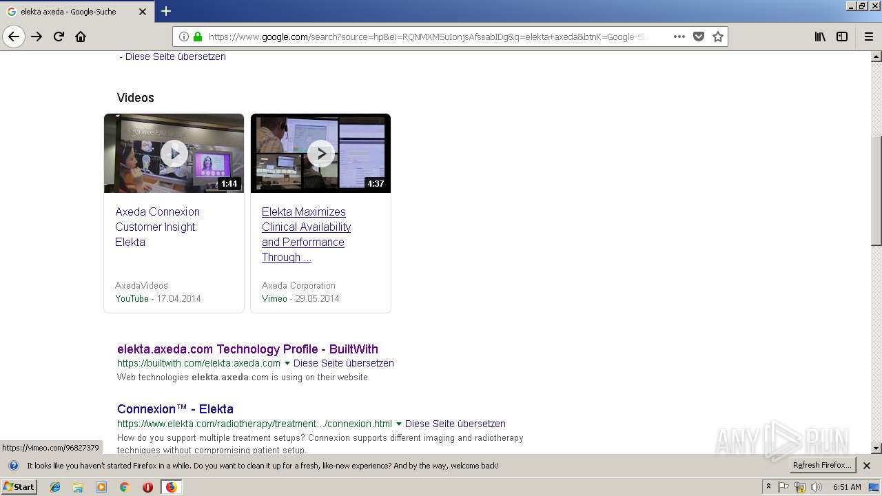This screenshot has width=882, height=496.
Task: Open Axeda Connexion Customer Insight: Elekta link
Action: 157,227
